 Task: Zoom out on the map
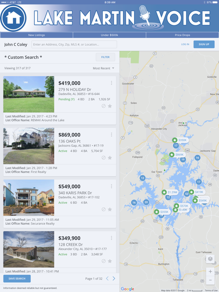210,280
